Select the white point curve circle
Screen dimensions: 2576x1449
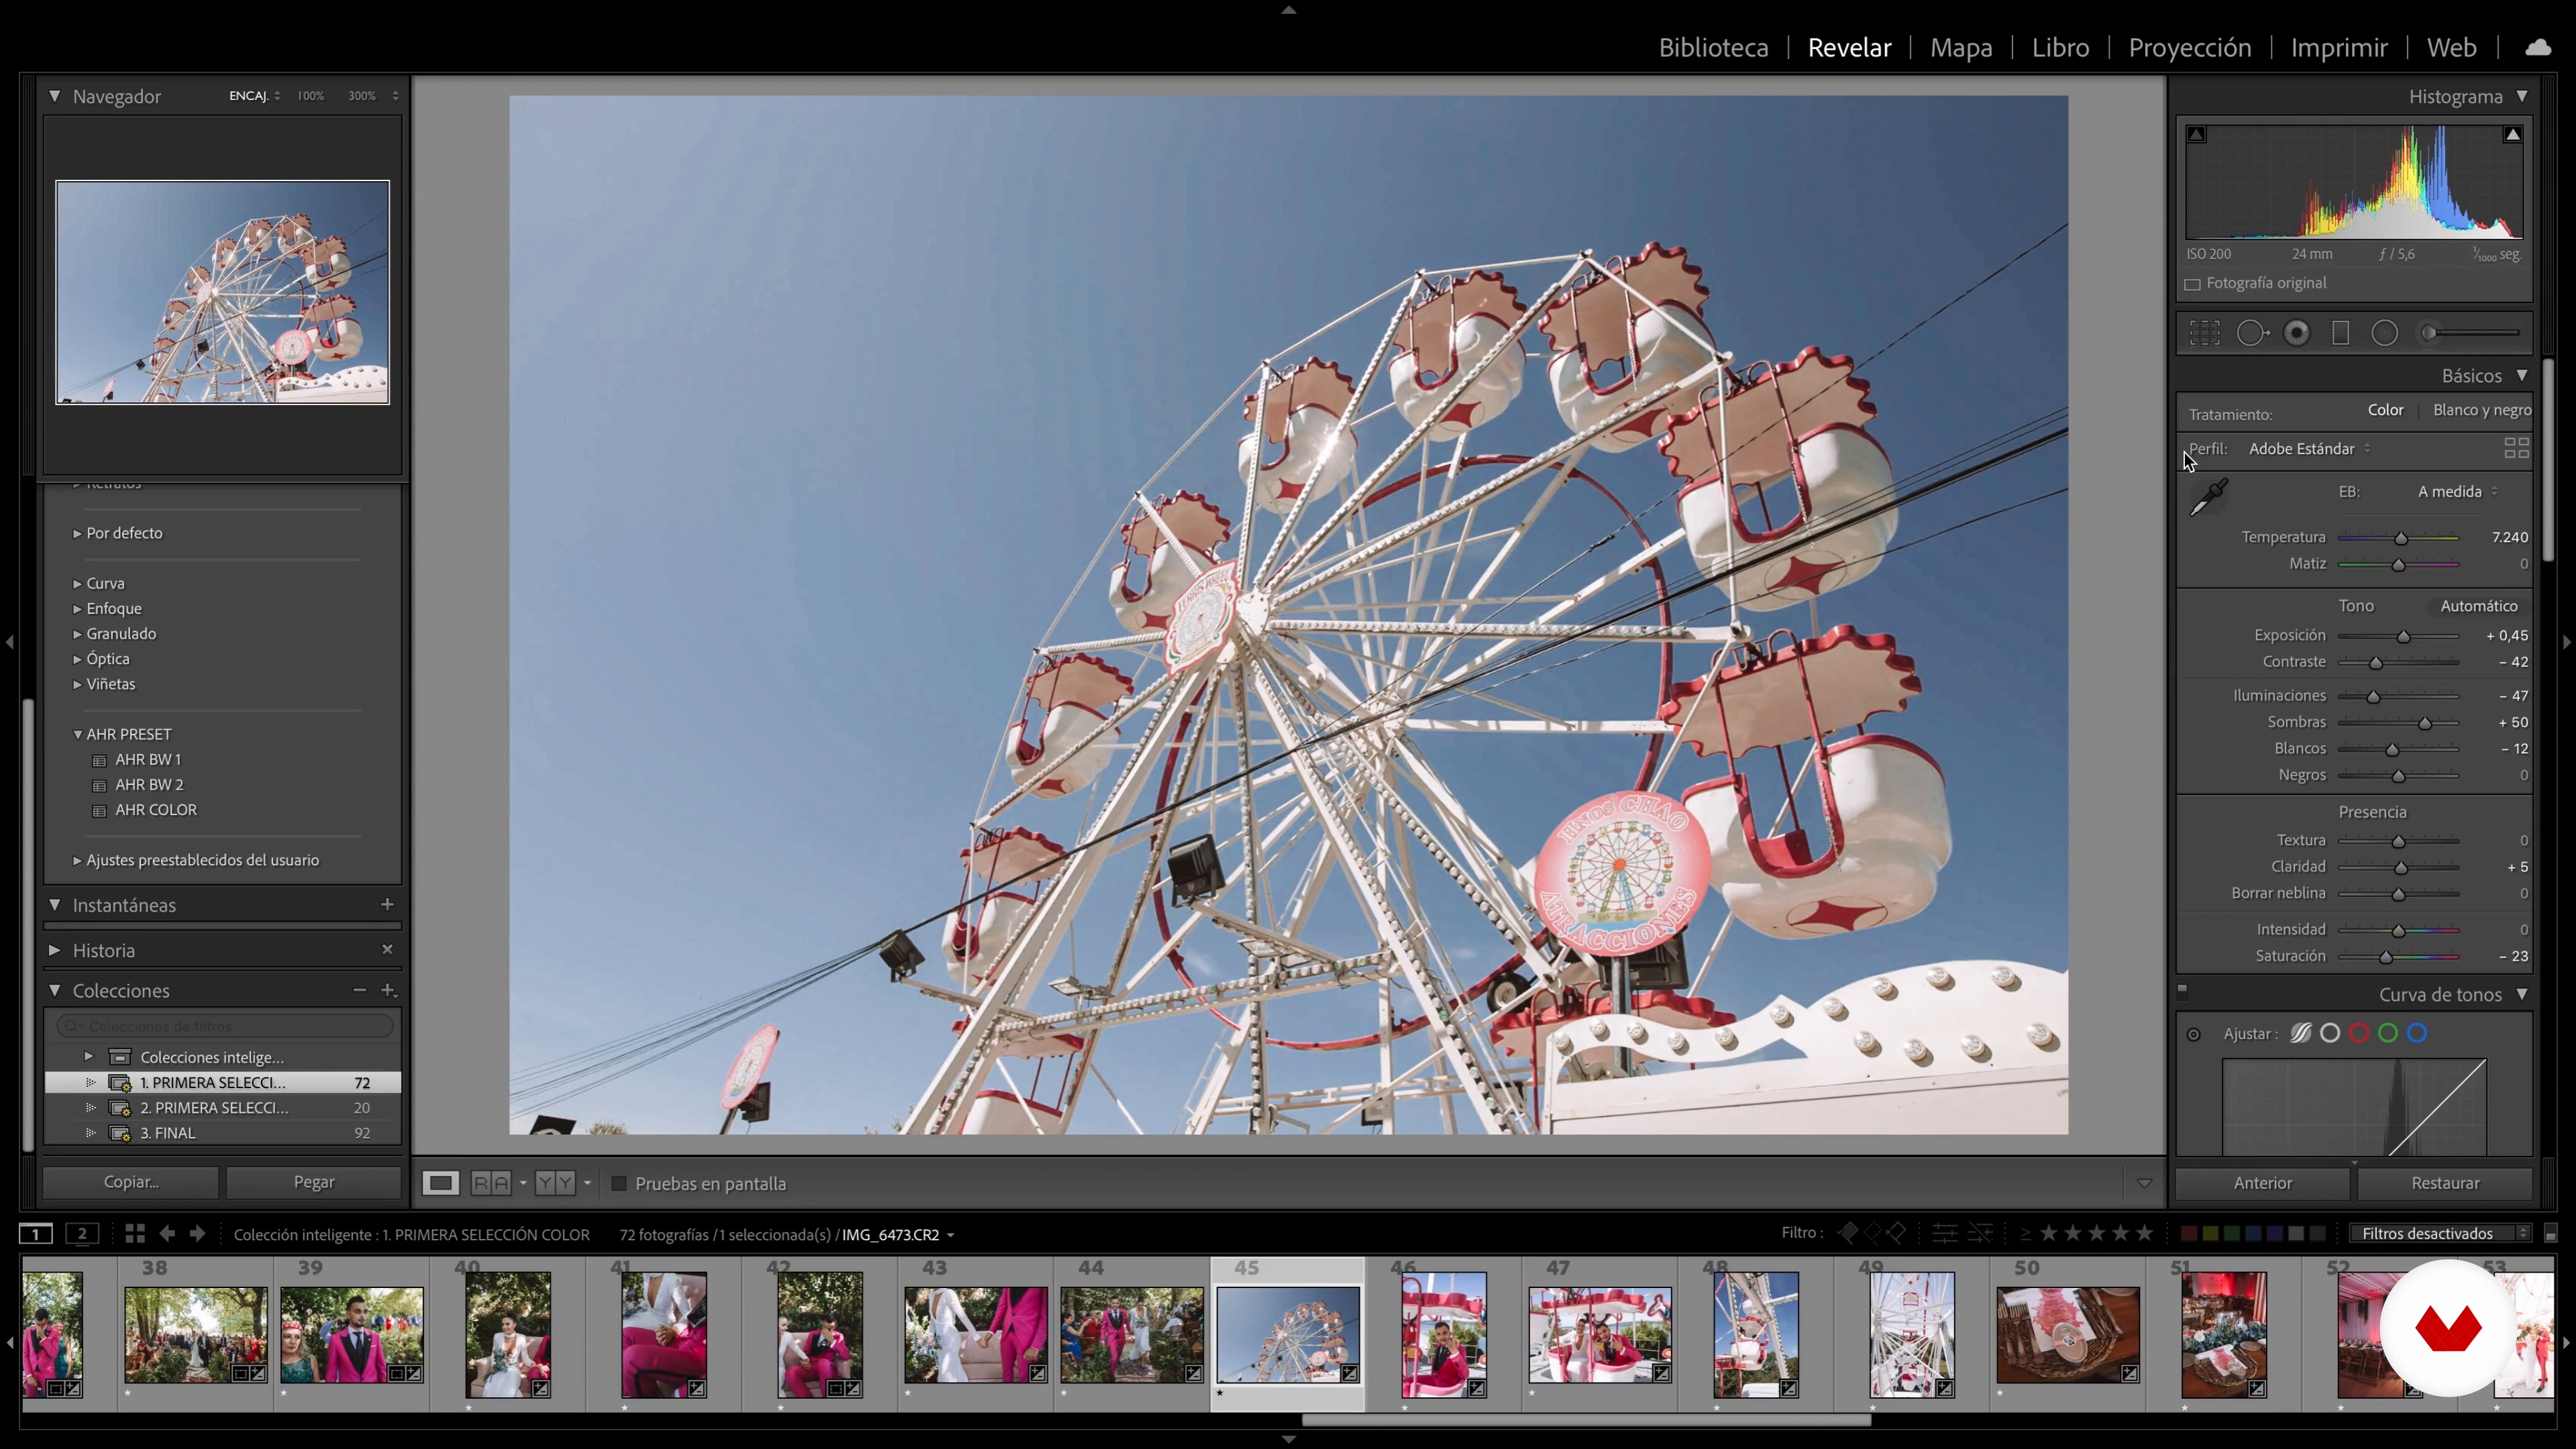pyautogui.click(x=2330, y=1033)
